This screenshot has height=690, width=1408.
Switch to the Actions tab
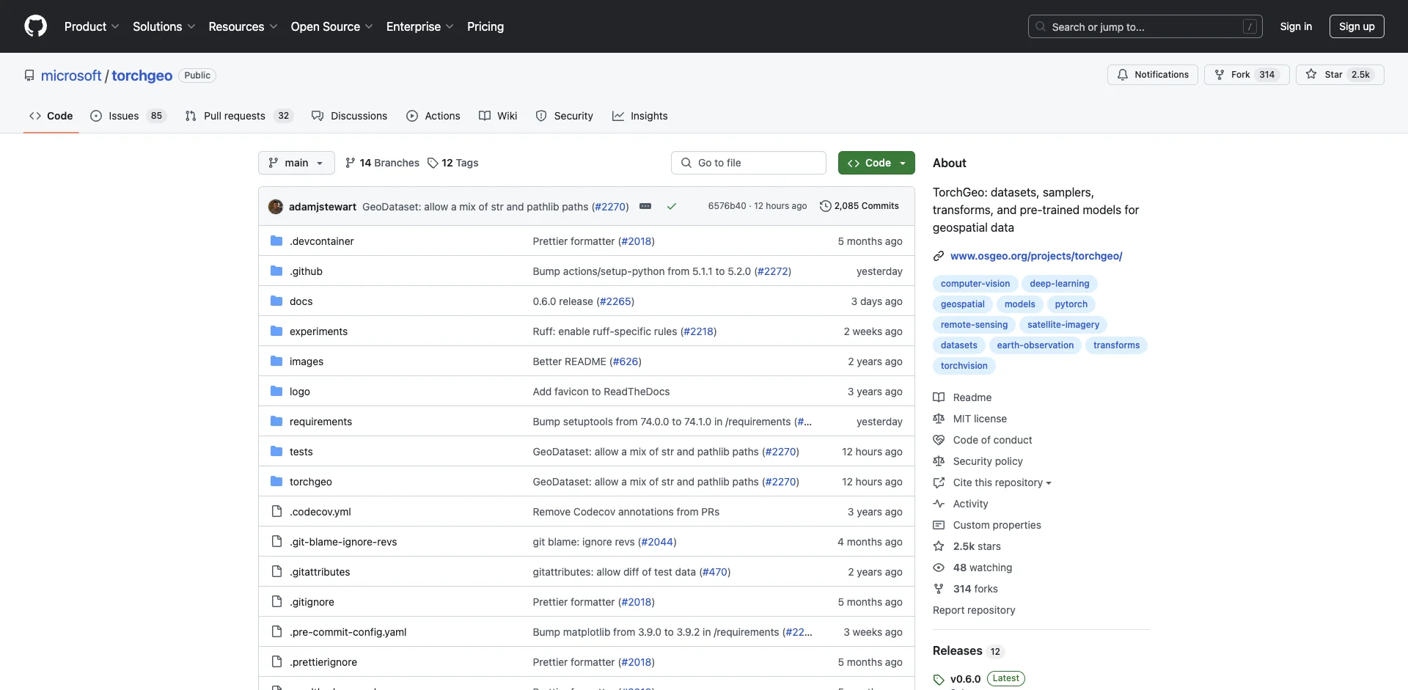tap(433, 116)
